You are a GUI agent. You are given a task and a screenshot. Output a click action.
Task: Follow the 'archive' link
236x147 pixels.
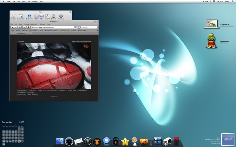coord(80,42)
